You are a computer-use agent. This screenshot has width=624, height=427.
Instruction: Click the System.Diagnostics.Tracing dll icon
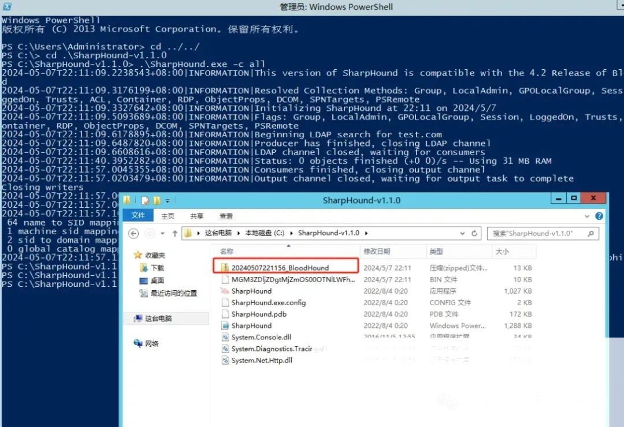(x=225, y=349)
